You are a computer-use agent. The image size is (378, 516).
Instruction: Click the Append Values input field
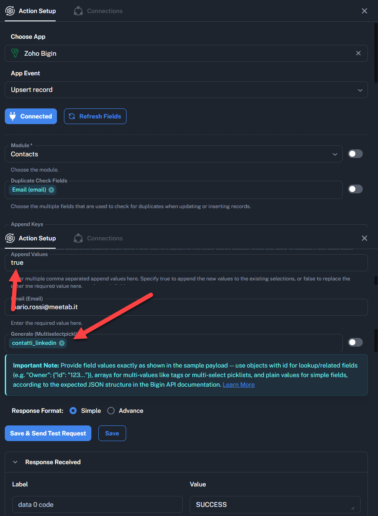point(186,263)
